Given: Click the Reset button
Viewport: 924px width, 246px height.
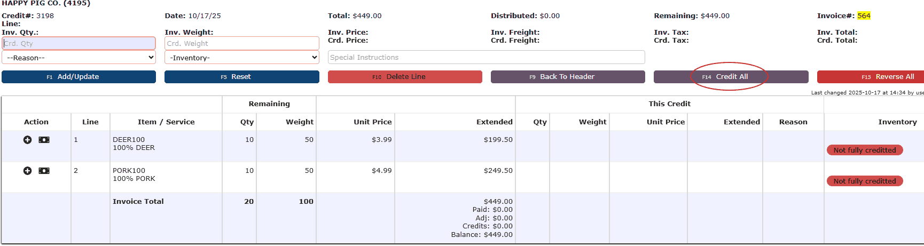Looking at the screenshot, I should [x=241, y=77].
